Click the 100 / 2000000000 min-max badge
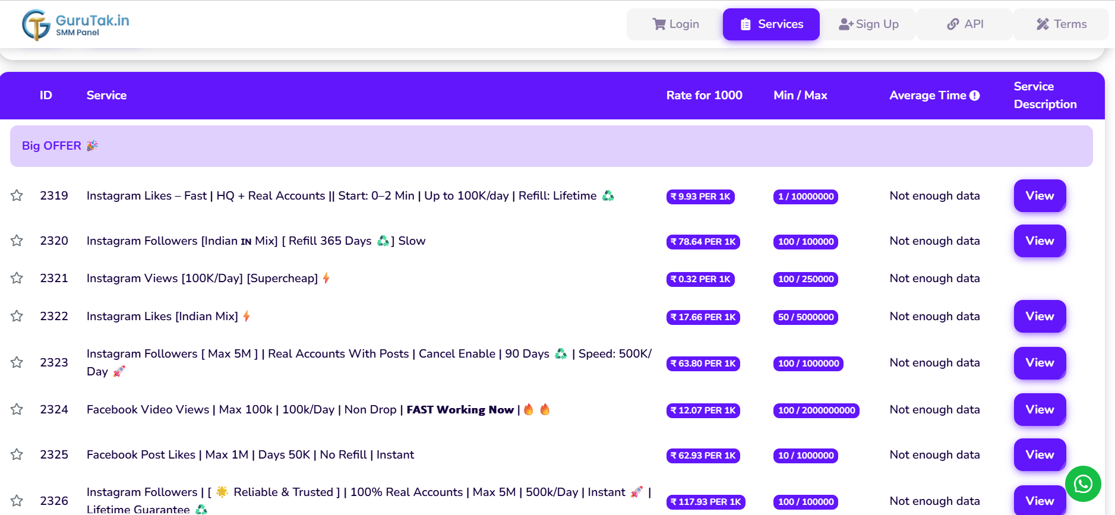 pyautogui.click(x=816, y=410)
